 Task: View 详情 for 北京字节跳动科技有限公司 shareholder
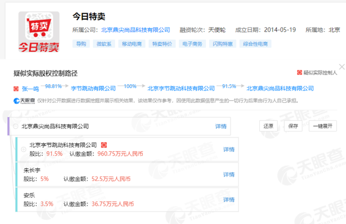pyautogui.click(x=229, y=149)
